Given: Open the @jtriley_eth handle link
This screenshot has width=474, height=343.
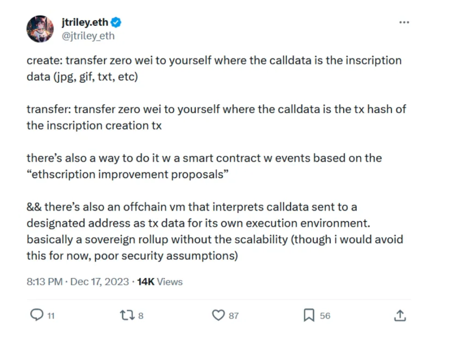Looking at the screenshot, I should [88, 36].
